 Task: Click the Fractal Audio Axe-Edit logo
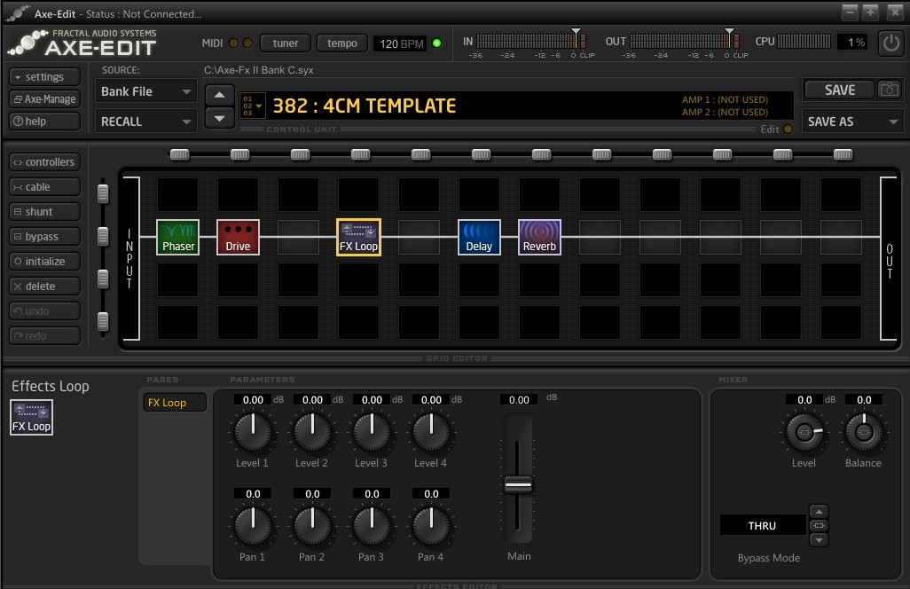coord(83,43)
